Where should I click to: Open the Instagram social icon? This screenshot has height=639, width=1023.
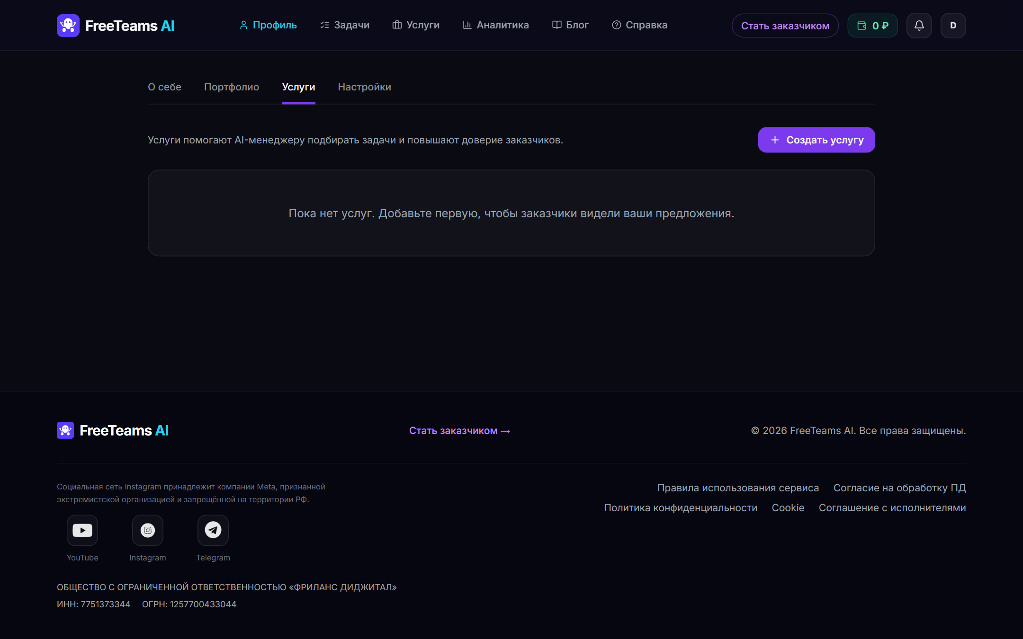(x=148, y=530)
